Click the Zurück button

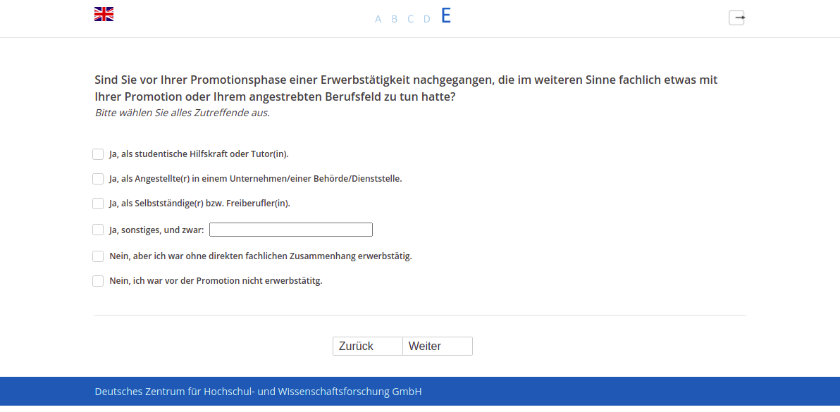(368, 347)
